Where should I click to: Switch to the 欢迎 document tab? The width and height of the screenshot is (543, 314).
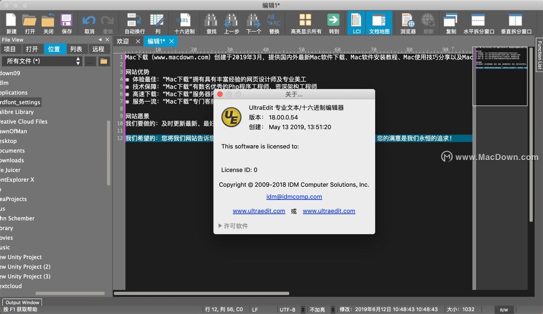[123, 41]
